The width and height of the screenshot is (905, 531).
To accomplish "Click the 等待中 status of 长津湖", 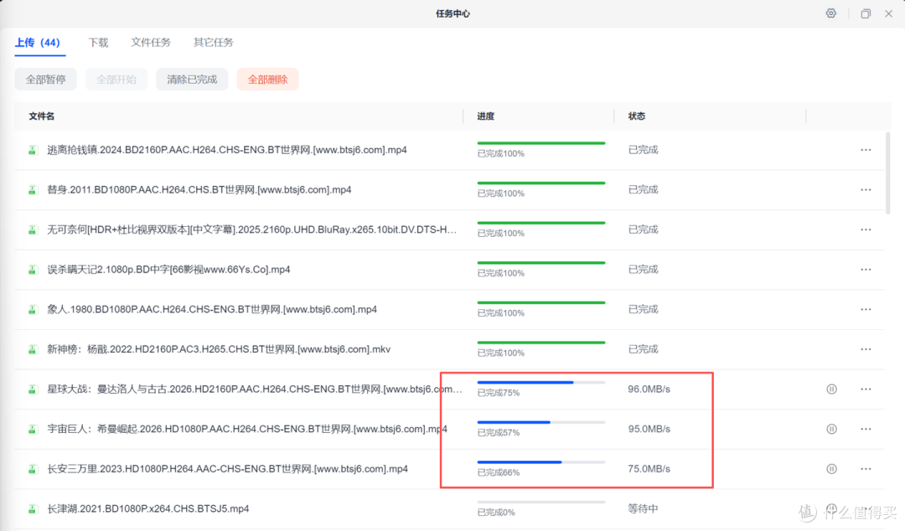I will tap(643, 508).
